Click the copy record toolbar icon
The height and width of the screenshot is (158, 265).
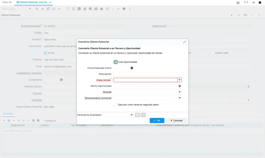click(48, 9)
